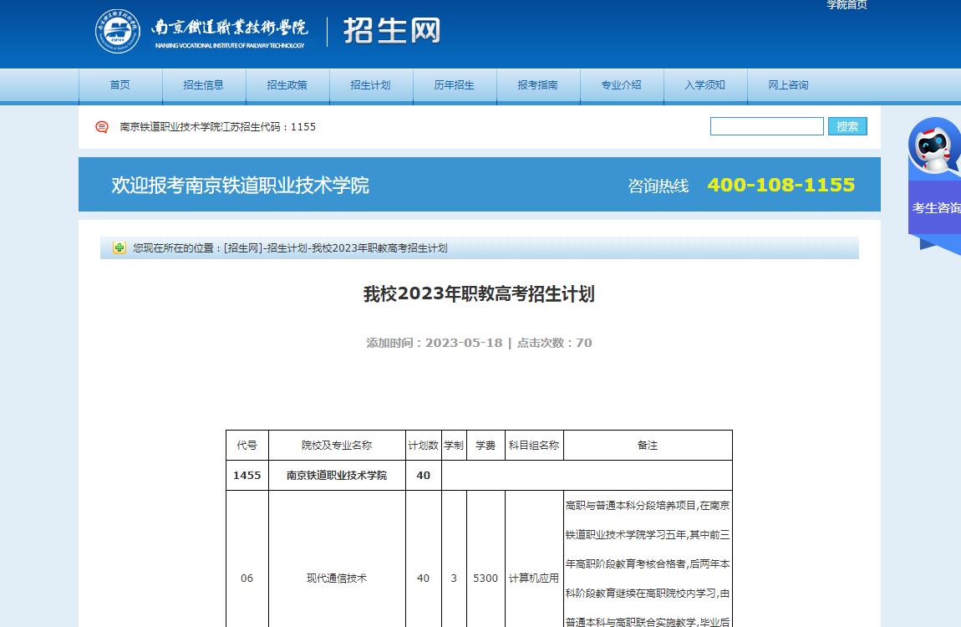
Task: Click the 招生网 header title
Action: click(392, 31)
